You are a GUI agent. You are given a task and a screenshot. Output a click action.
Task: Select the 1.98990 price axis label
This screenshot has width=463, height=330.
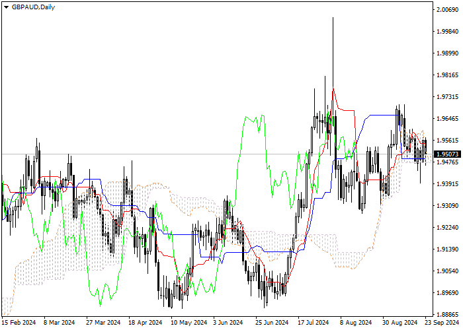[x=447, y=53]
